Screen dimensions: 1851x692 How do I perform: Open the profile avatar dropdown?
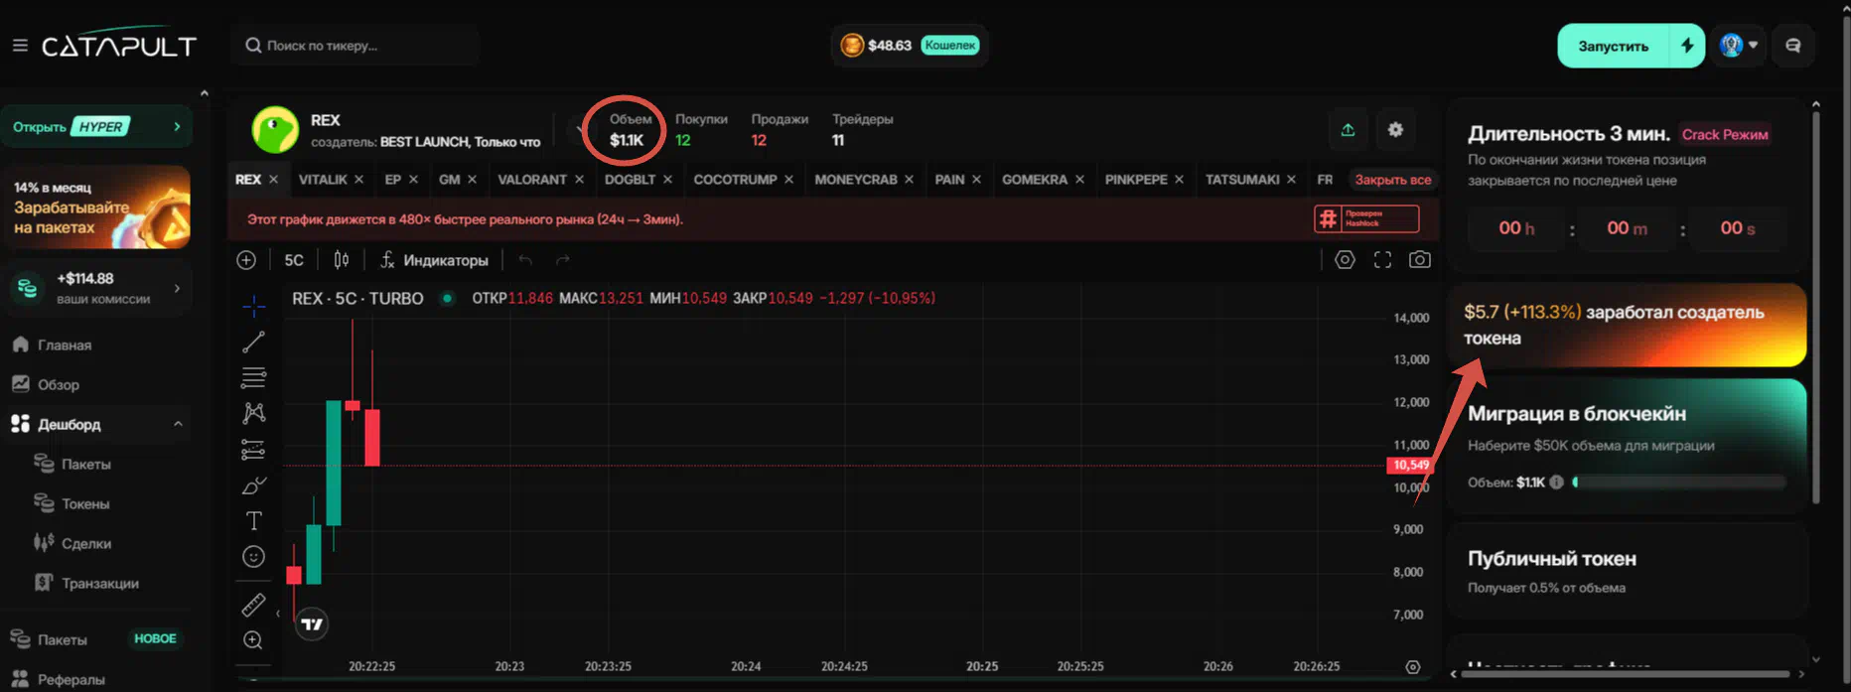(x=1739, y=46)
